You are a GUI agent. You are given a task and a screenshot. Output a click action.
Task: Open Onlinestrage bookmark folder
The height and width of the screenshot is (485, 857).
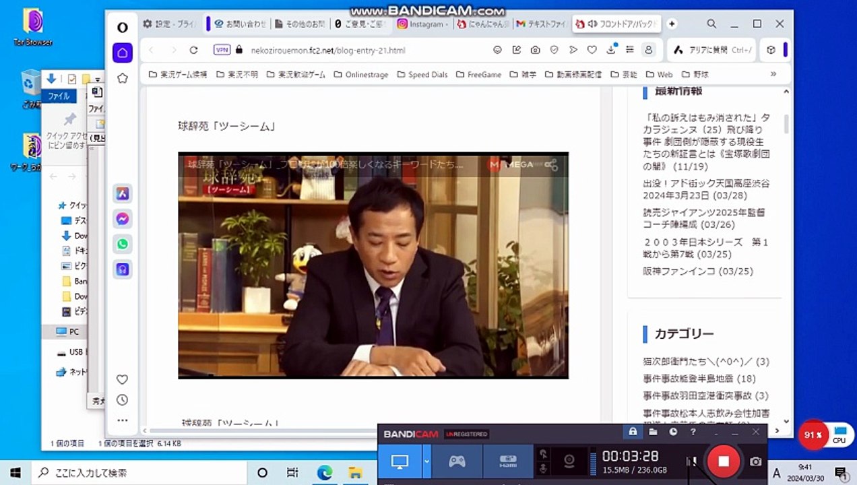tap(360, 75)
